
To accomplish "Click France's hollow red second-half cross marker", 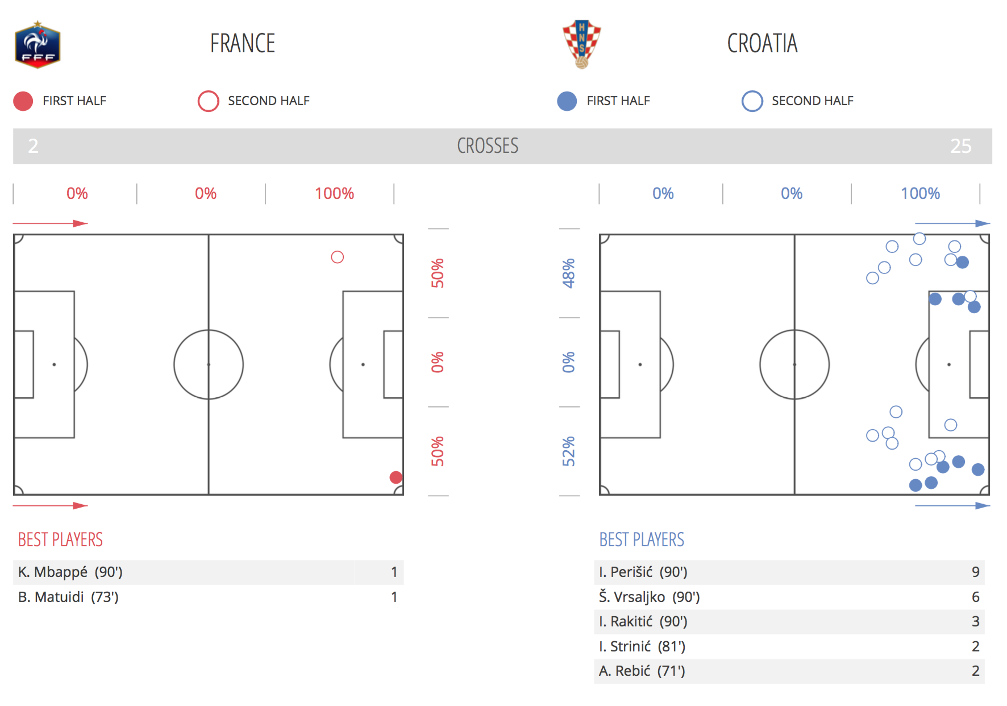I will click(x=338, y=257).
